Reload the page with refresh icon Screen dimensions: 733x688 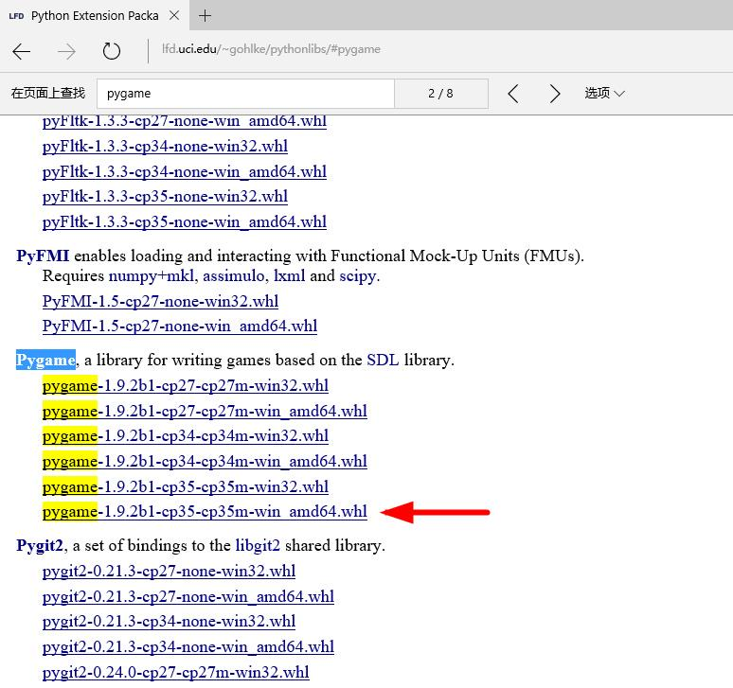pyautogui.click(x=111, y=51)
